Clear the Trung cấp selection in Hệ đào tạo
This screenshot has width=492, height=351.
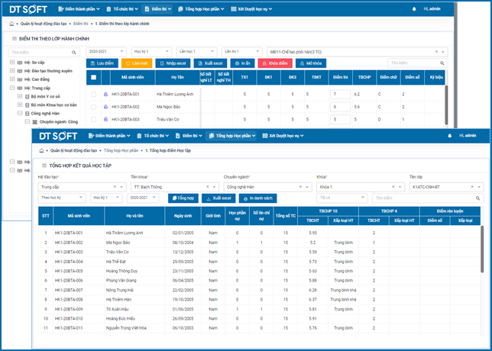(115, 187)
